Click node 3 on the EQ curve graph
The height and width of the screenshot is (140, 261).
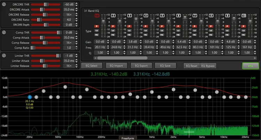[x=43, y=91]
